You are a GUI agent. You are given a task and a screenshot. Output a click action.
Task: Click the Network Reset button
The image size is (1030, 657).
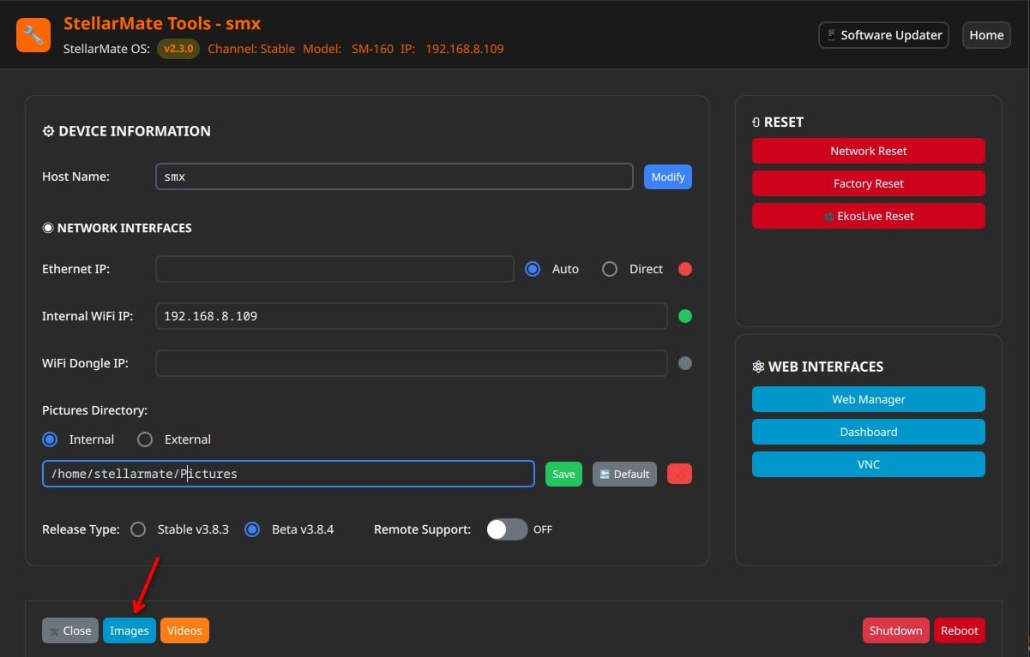(869, 151)
